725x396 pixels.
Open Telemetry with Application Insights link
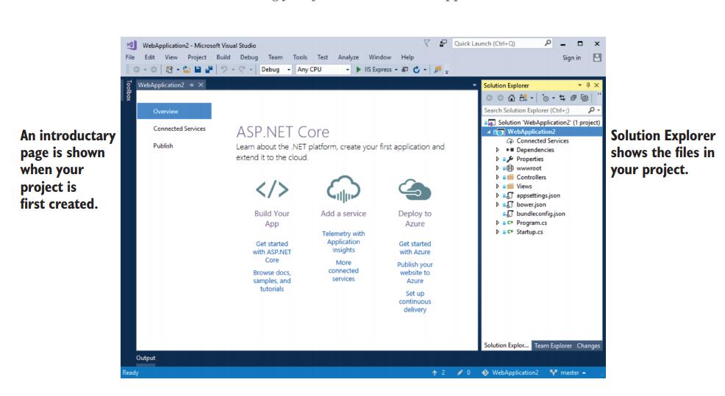pos(343,242)
